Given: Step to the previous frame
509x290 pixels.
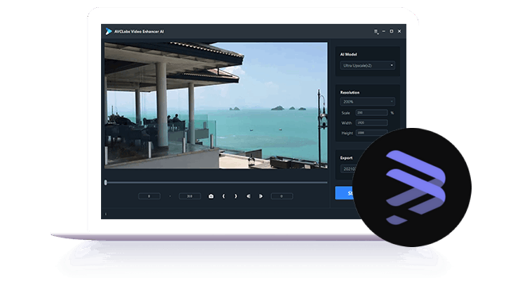Looking at the screenshot, I should tap(248, 196).
